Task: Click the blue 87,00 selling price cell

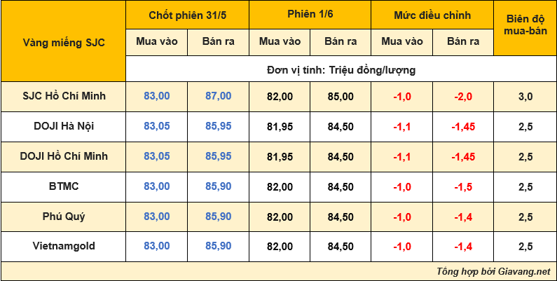Action: click(x=218, y=96)
